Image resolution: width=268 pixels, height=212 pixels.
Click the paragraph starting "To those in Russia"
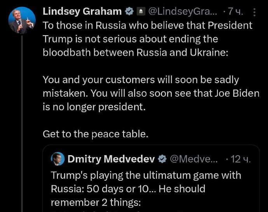pyautogui.click(x=147, y=39)
